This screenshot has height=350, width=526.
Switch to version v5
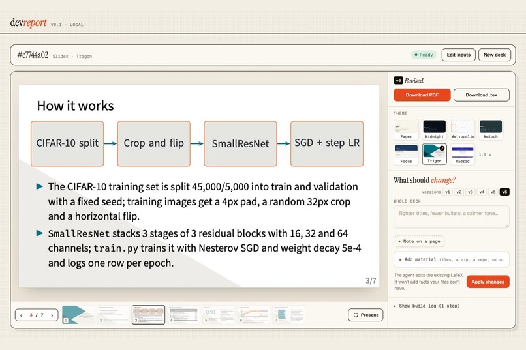[x=493, y=192]
